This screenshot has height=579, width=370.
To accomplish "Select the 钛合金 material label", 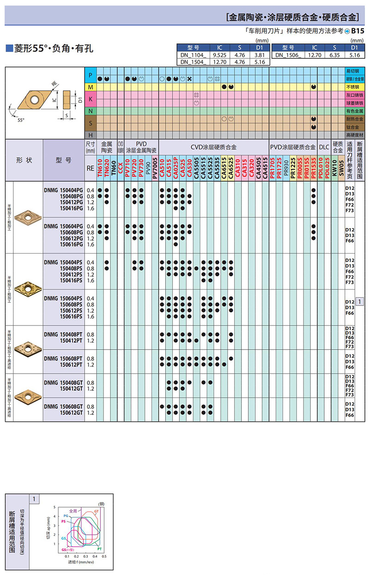I will point(352,127).
